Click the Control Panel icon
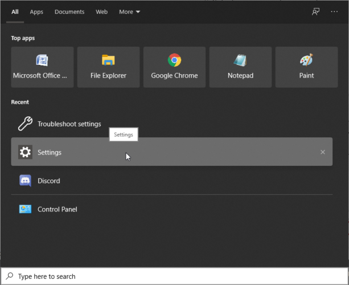 coord(25,209)
